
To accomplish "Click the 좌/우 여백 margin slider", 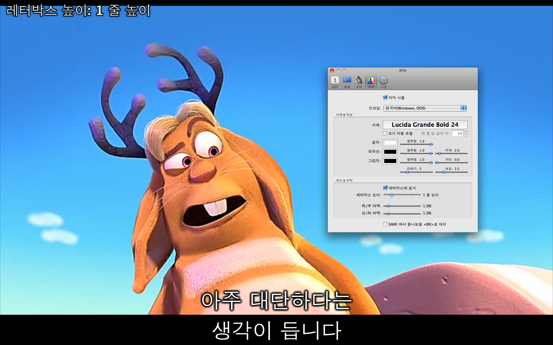I will click(x=402, y=206).
